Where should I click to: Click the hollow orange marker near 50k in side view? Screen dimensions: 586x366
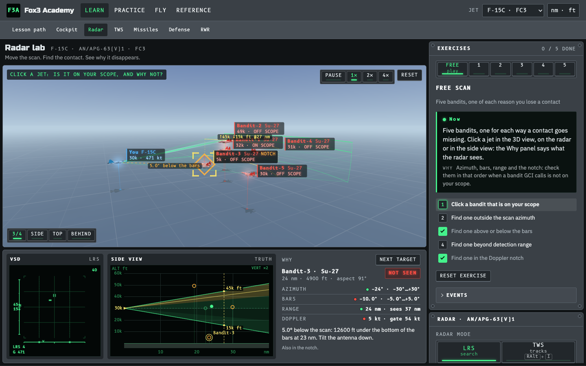point(194,286)
